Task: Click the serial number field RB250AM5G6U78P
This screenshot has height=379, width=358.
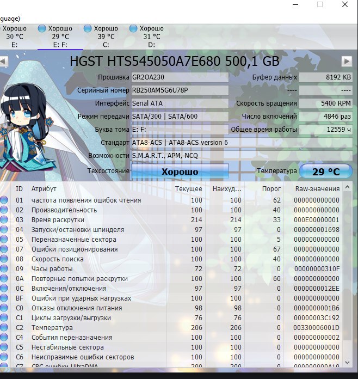Action: point(180,90)
